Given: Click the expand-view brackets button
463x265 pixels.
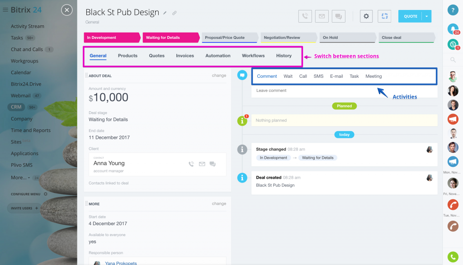Looking at the screenshot, I should [x=384, y=16].
